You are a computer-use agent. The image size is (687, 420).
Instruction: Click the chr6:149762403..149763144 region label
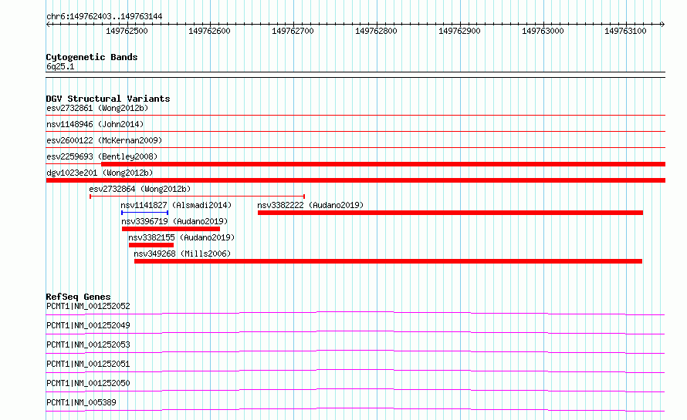pos(104,17)
